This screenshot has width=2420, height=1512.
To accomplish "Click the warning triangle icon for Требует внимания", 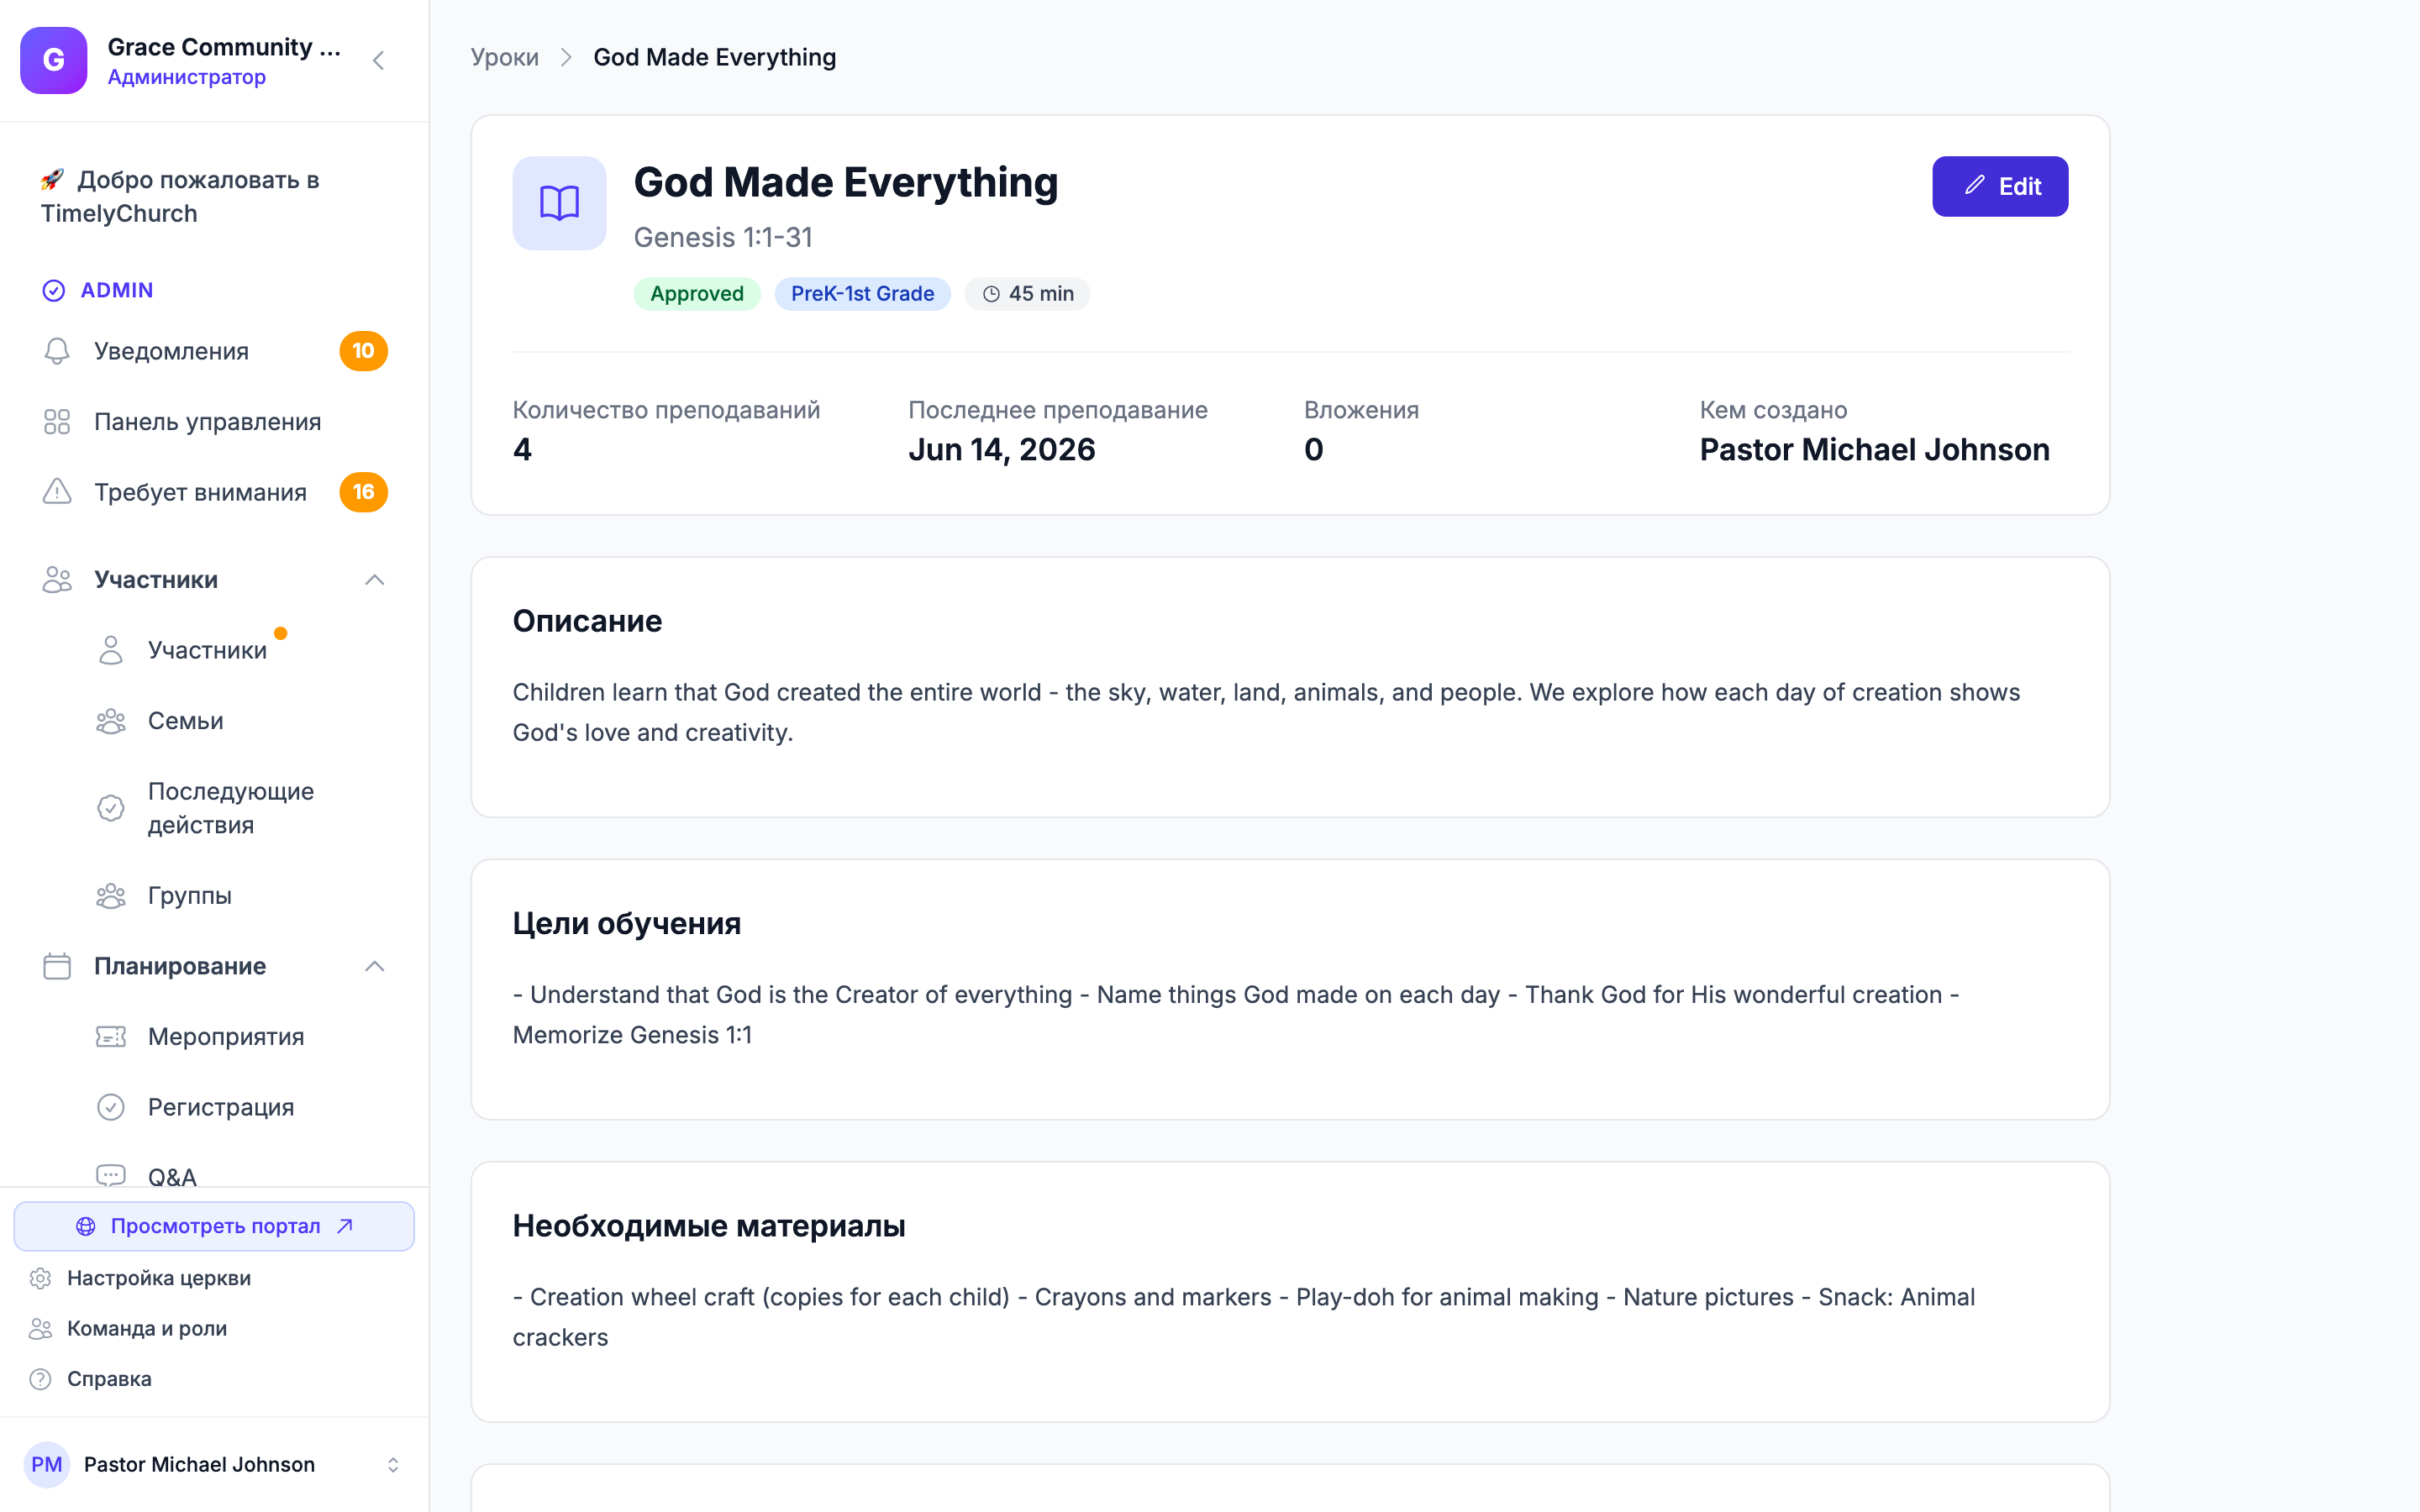I will pyautogui.click(x=57, y=492).
